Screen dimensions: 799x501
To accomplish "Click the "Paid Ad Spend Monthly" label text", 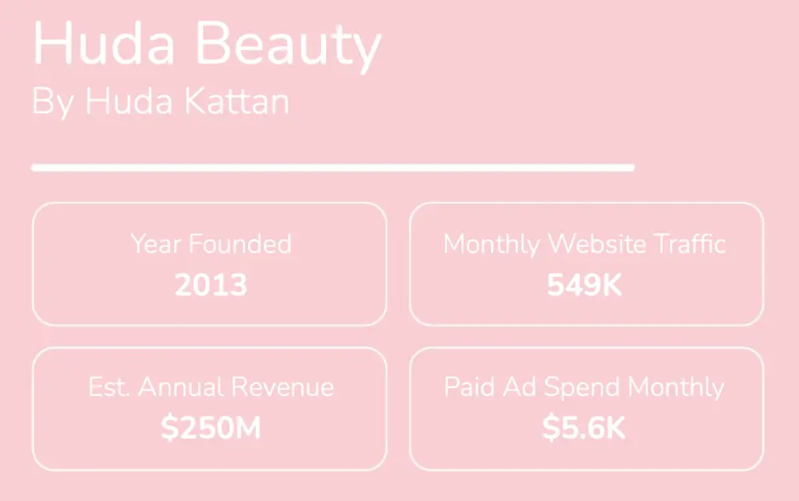I will [584, 387].
